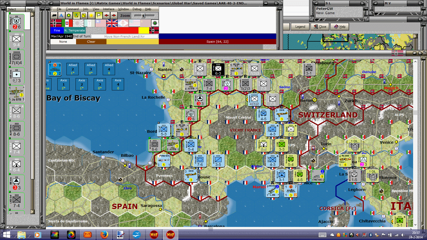The width and height of the screenshot is (427, 240).
Task: Click the Allied 4 sea box
Action: (x=109, y=69)
